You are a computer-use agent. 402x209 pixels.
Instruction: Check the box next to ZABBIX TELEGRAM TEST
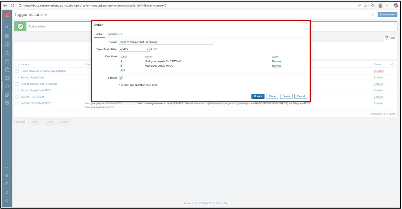click(17, 103)
